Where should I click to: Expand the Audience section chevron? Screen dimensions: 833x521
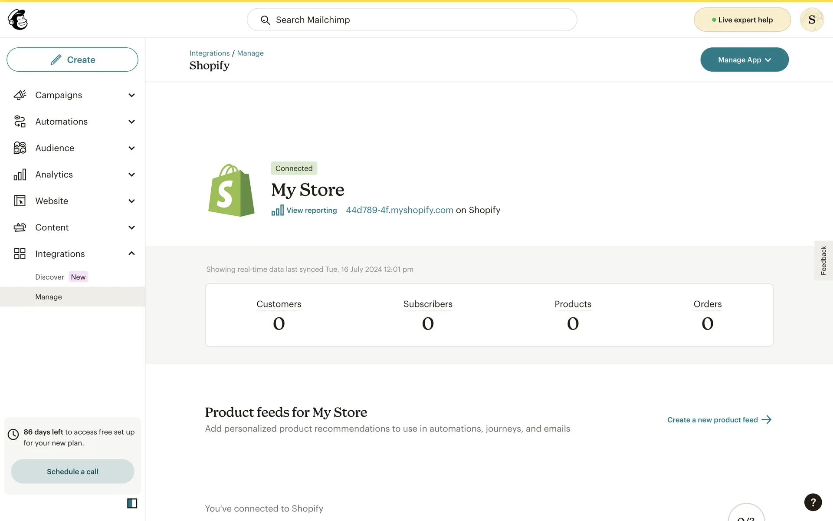click(131, 148)
